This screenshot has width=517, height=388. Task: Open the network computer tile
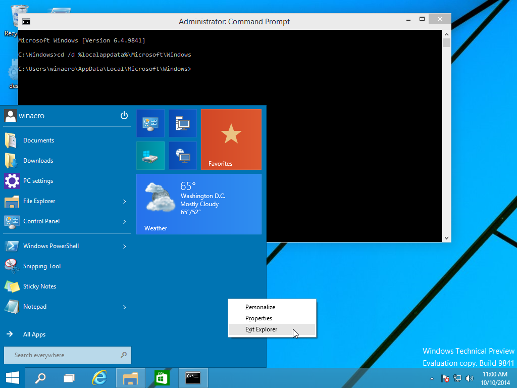pyautogui.click(x=182, y=155)
